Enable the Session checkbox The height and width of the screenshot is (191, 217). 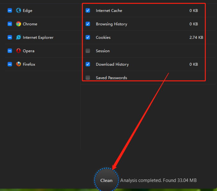pyautogui.click(x=88, y=51)
